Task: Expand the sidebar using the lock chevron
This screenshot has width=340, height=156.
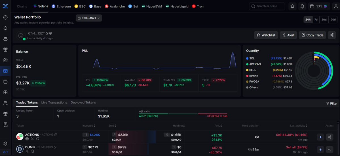Action: pyautogui.click(x=6, y=152)
